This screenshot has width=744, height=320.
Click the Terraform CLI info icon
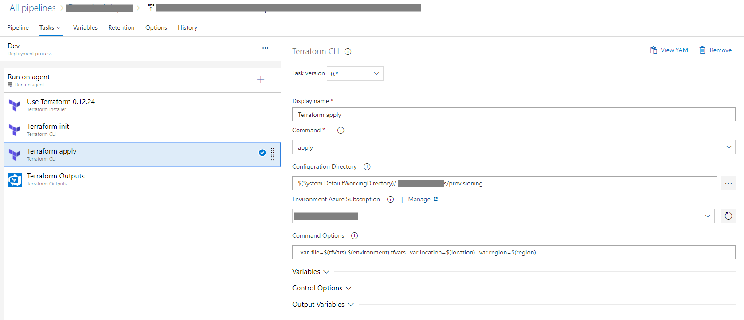click(348, 52)
